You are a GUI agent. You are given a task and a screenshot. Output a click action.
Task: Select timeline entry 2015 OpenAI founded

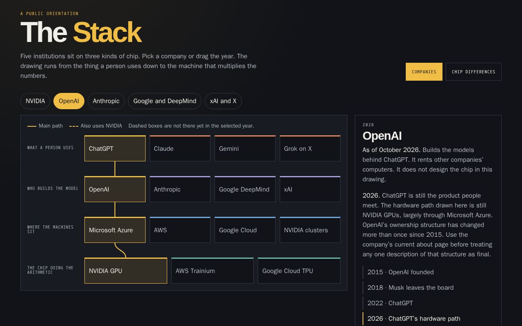click(428, 272)
